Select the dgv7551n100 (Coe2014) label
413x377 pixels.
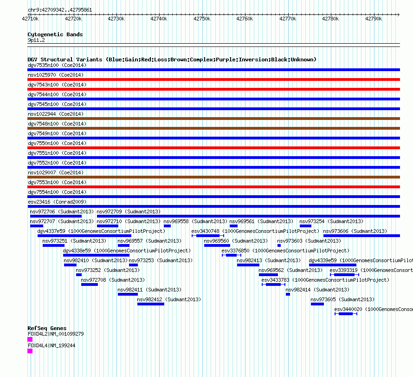click(57, 153)
